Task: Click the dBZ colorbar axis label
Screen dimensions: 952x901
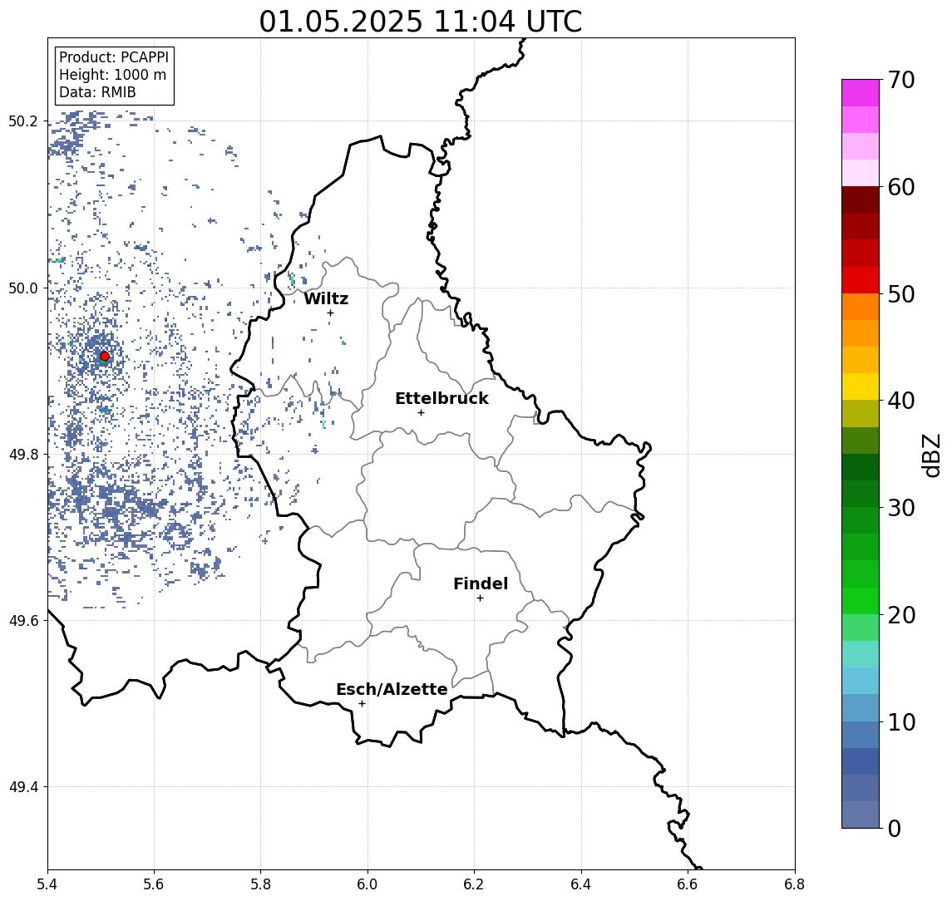Action: pyautogui.click(x=931, y=455)
